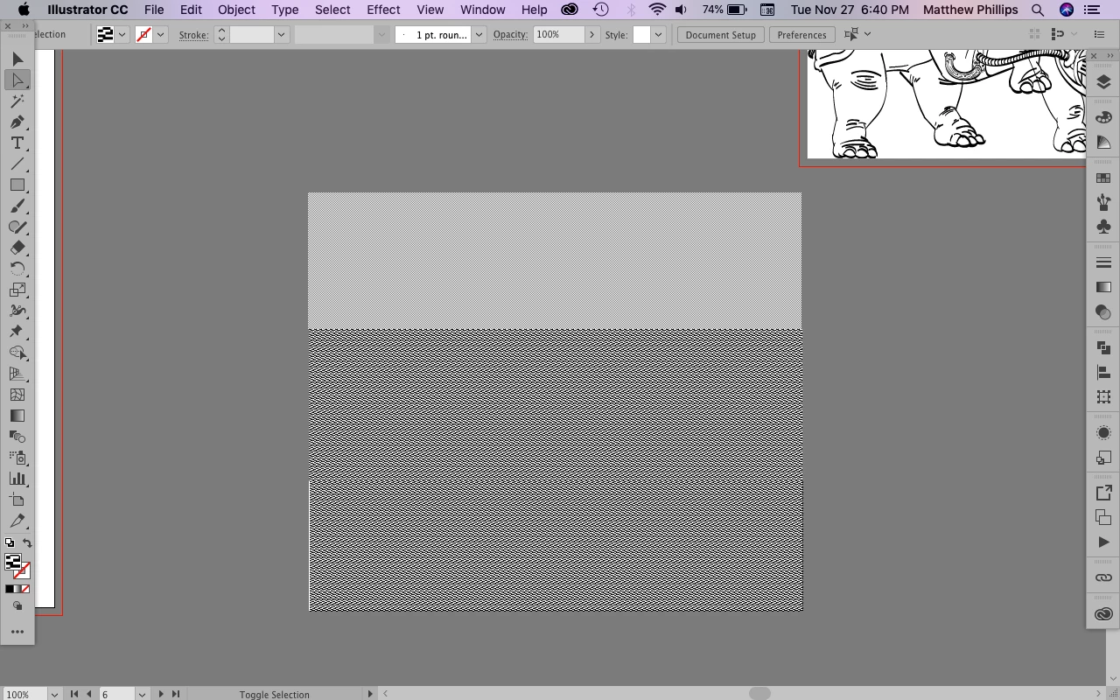Open the Creative Cloud Libraries panel
This screenshot has height=700, width=1120.
[x=1103, y=614]
